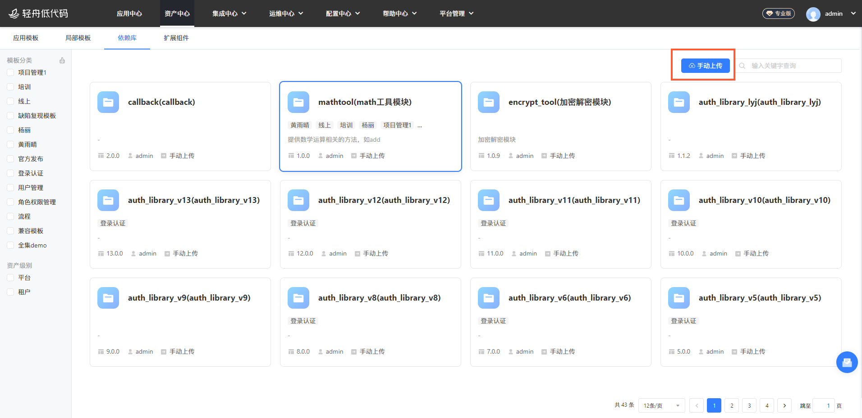Click the auth_library_lyj folder icon
This screenshot has width=862, height=418.
coord(679,102)
